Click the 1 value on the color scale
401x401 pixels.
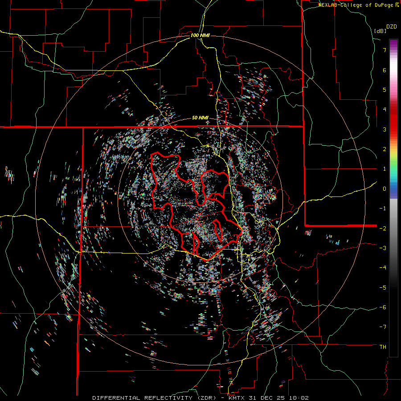point(385,169)
